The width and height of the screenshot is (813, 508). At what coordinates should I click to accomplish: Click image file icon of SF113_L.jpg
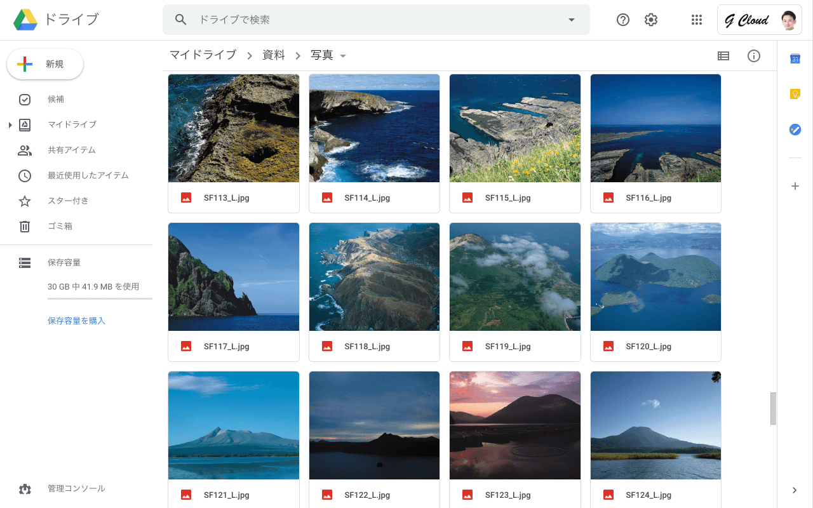click(x=186, y=197)
